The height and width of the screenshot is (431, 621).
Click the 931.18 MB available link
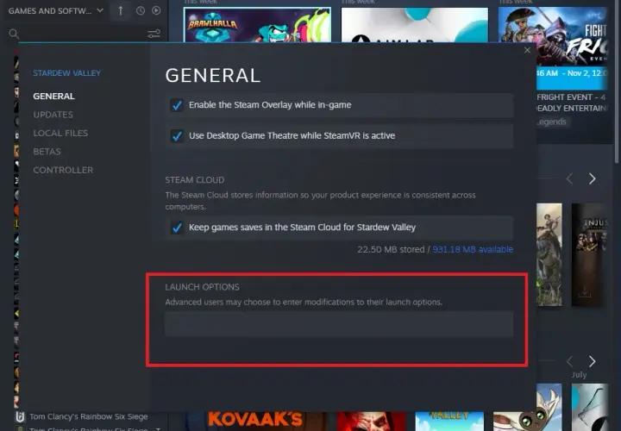point(473,249)
